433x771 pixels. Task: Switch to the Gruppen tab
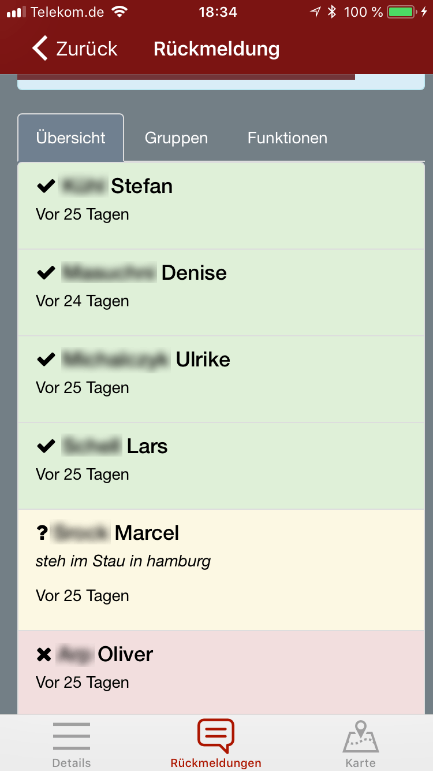click(176, 138)
